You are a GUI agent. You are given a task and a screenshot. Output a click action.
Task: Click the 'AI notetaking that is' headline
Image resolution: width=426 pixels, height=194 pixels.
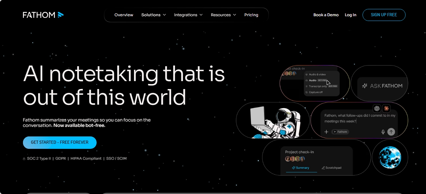point(124,74)
